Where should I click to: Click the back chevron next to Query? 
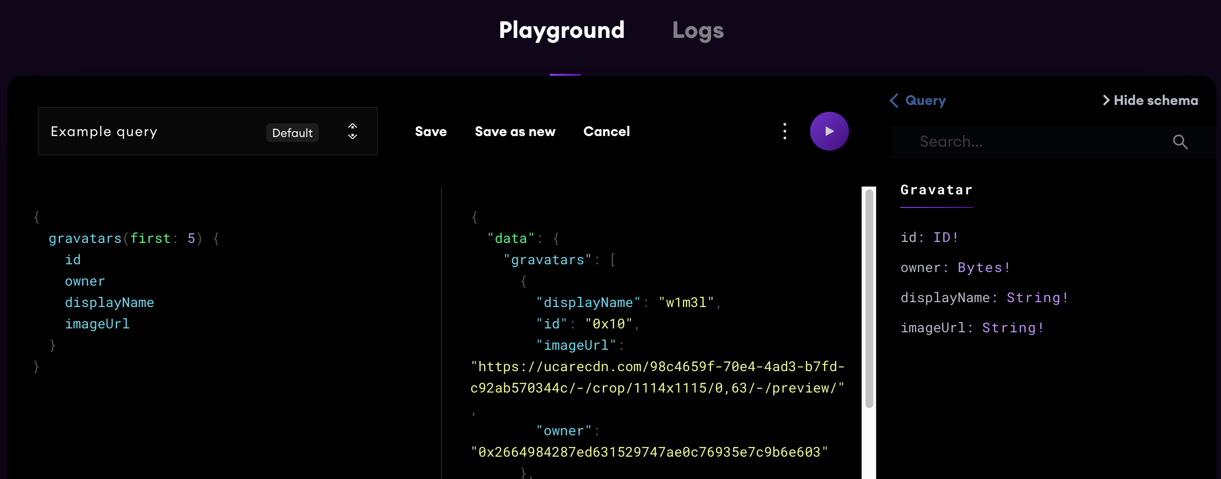(894, 101)
